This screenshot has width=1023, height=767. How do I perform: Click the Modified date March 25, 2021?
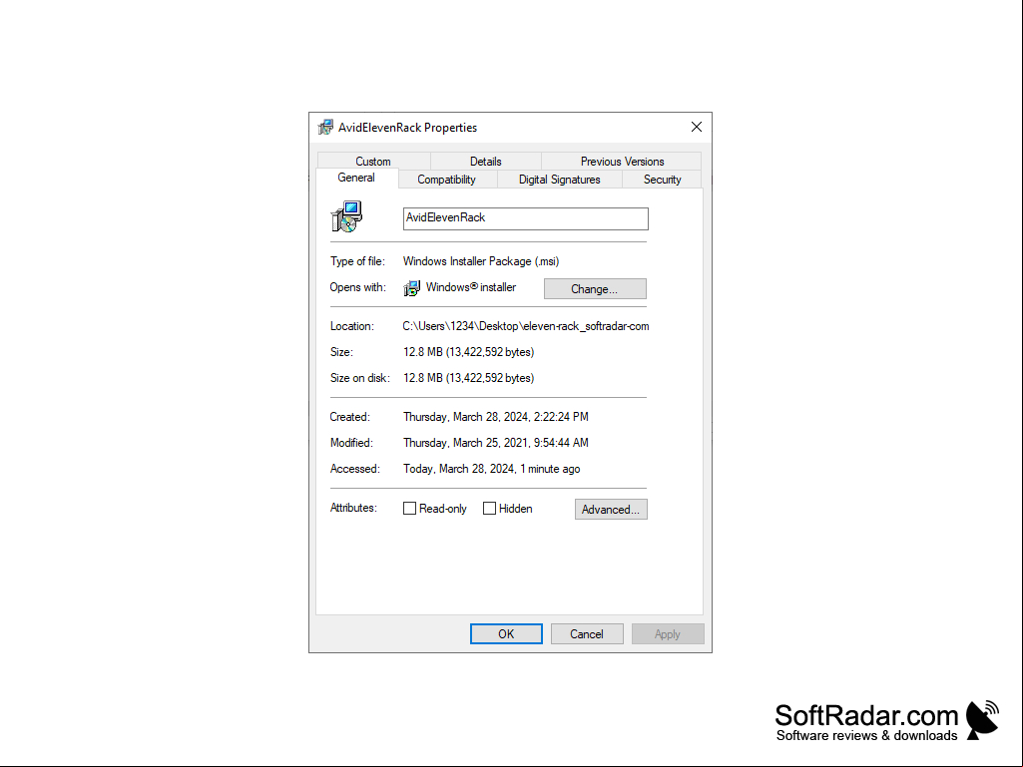point(496,443)
